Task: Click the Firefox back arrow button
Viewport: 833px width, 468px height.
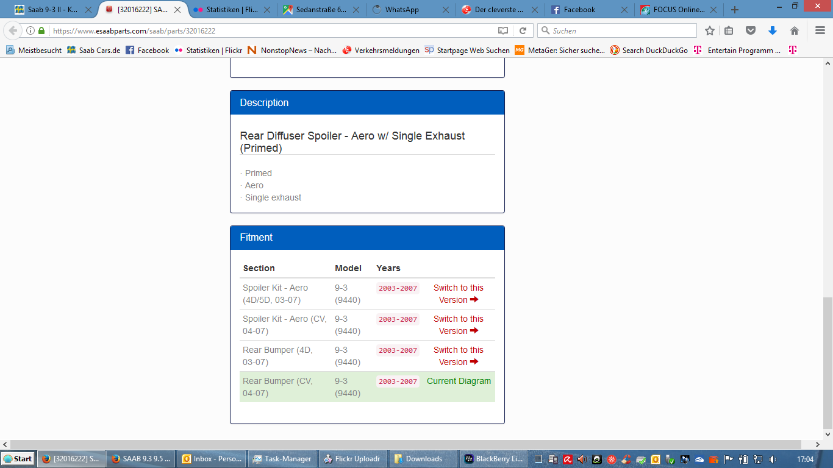Action: point(13,30)
